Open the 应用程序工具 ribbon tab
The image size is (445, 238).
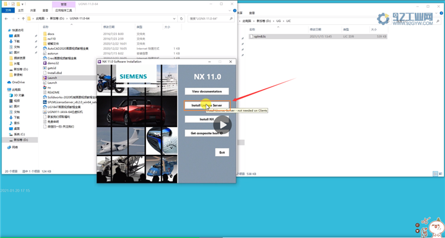63,11
